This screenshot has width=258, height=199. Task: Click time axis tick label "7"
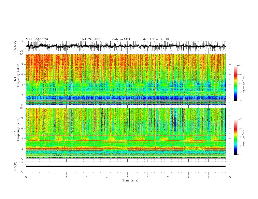coord(168,177)
